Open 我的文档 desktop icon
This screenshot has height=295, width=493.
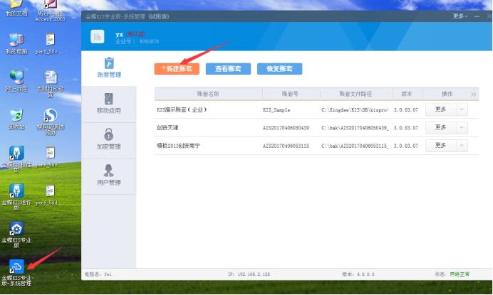pyautogui.click(x=16, y=8)
